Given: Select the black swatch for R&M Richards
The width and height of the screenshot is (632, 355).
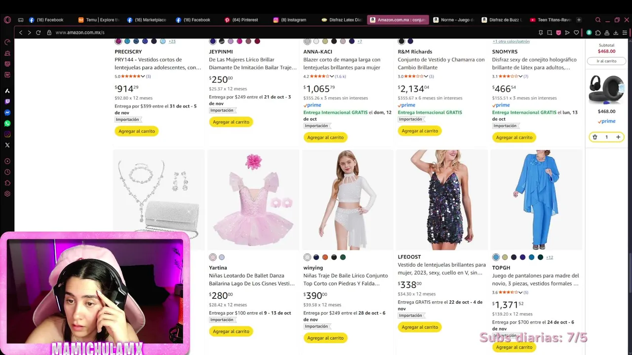Looking at the screenshot, I should (401, 41).
